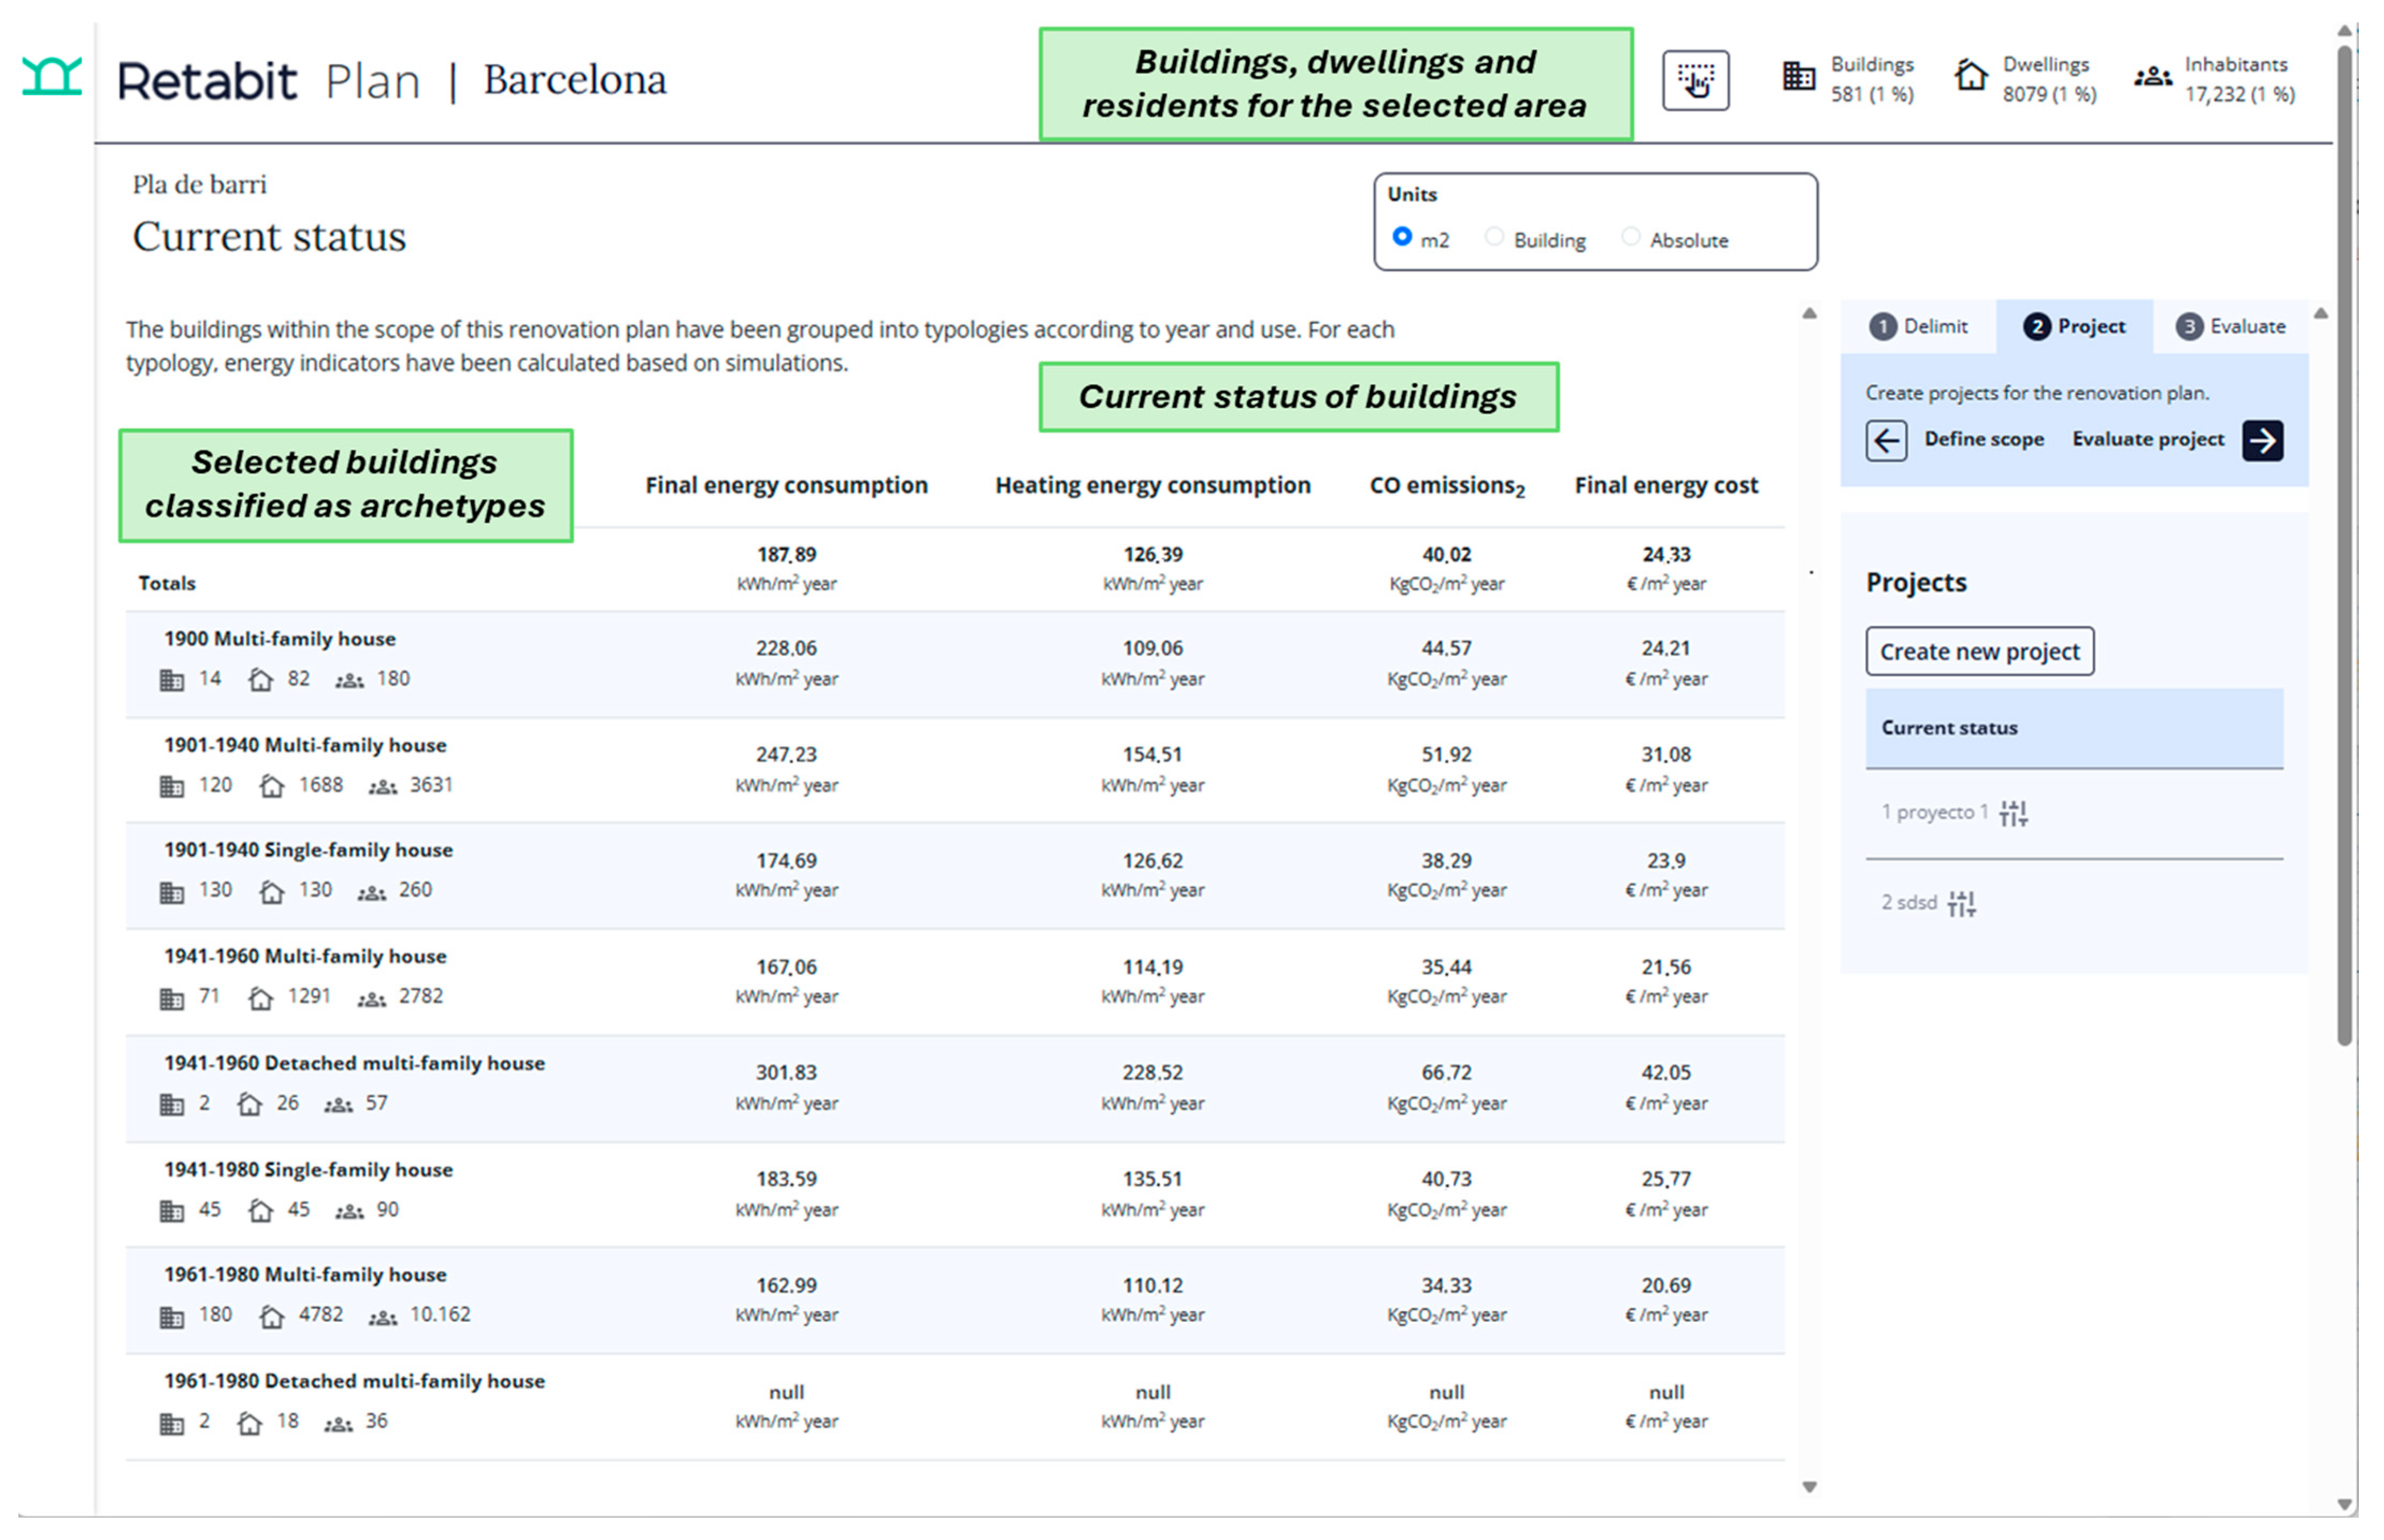
Task: Switch to the Delimit step tab
Action: [x=1918, y=326]
